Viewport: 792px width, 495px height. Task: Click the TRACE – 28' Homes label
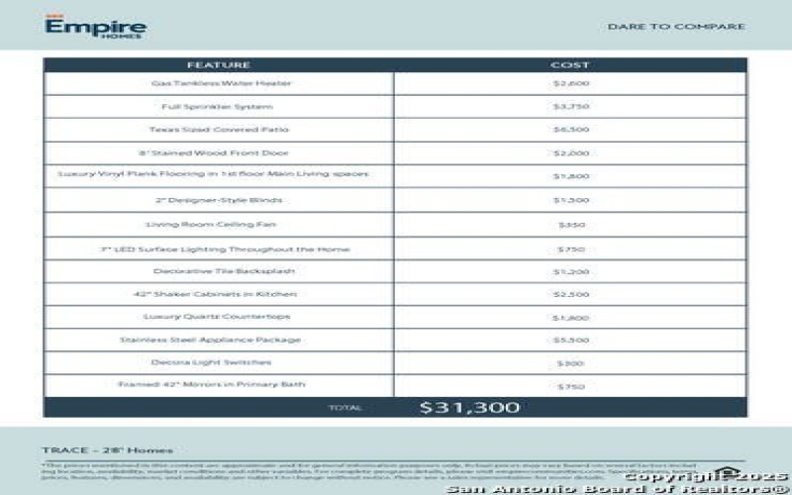[x=107, y=449]
